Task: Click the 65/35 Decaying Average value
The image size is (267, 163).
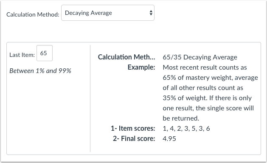Action: (x=200, y=57)
